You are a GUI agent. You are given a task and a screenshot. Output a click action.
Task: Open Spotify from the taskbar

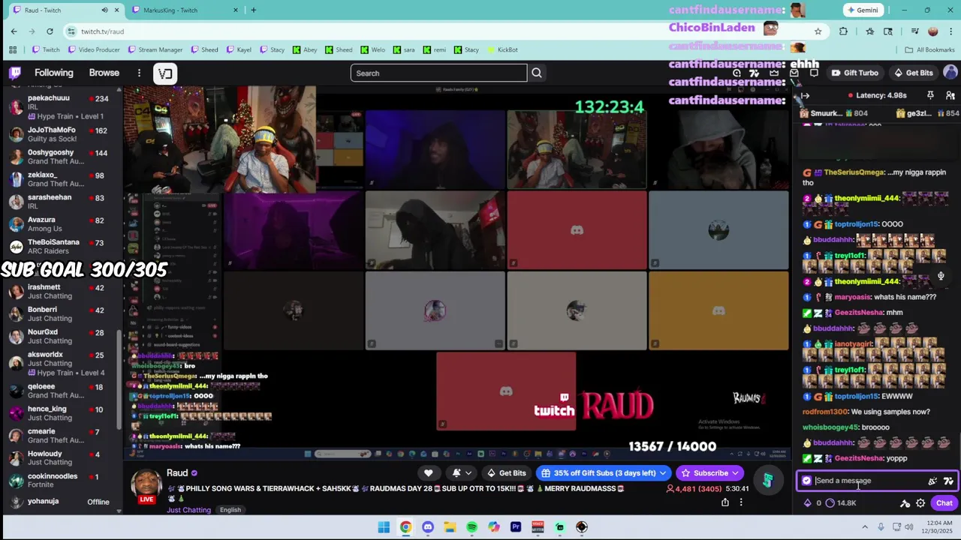click(x=471, y=527)
